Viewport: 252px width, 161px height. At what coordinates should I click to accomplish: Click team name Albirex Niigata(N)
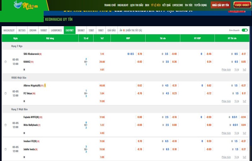(x=32, y=86)
